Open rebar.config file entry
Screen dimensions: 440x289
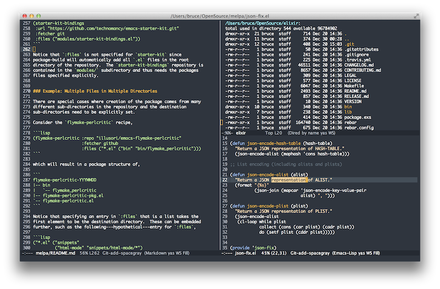[359, 128]
